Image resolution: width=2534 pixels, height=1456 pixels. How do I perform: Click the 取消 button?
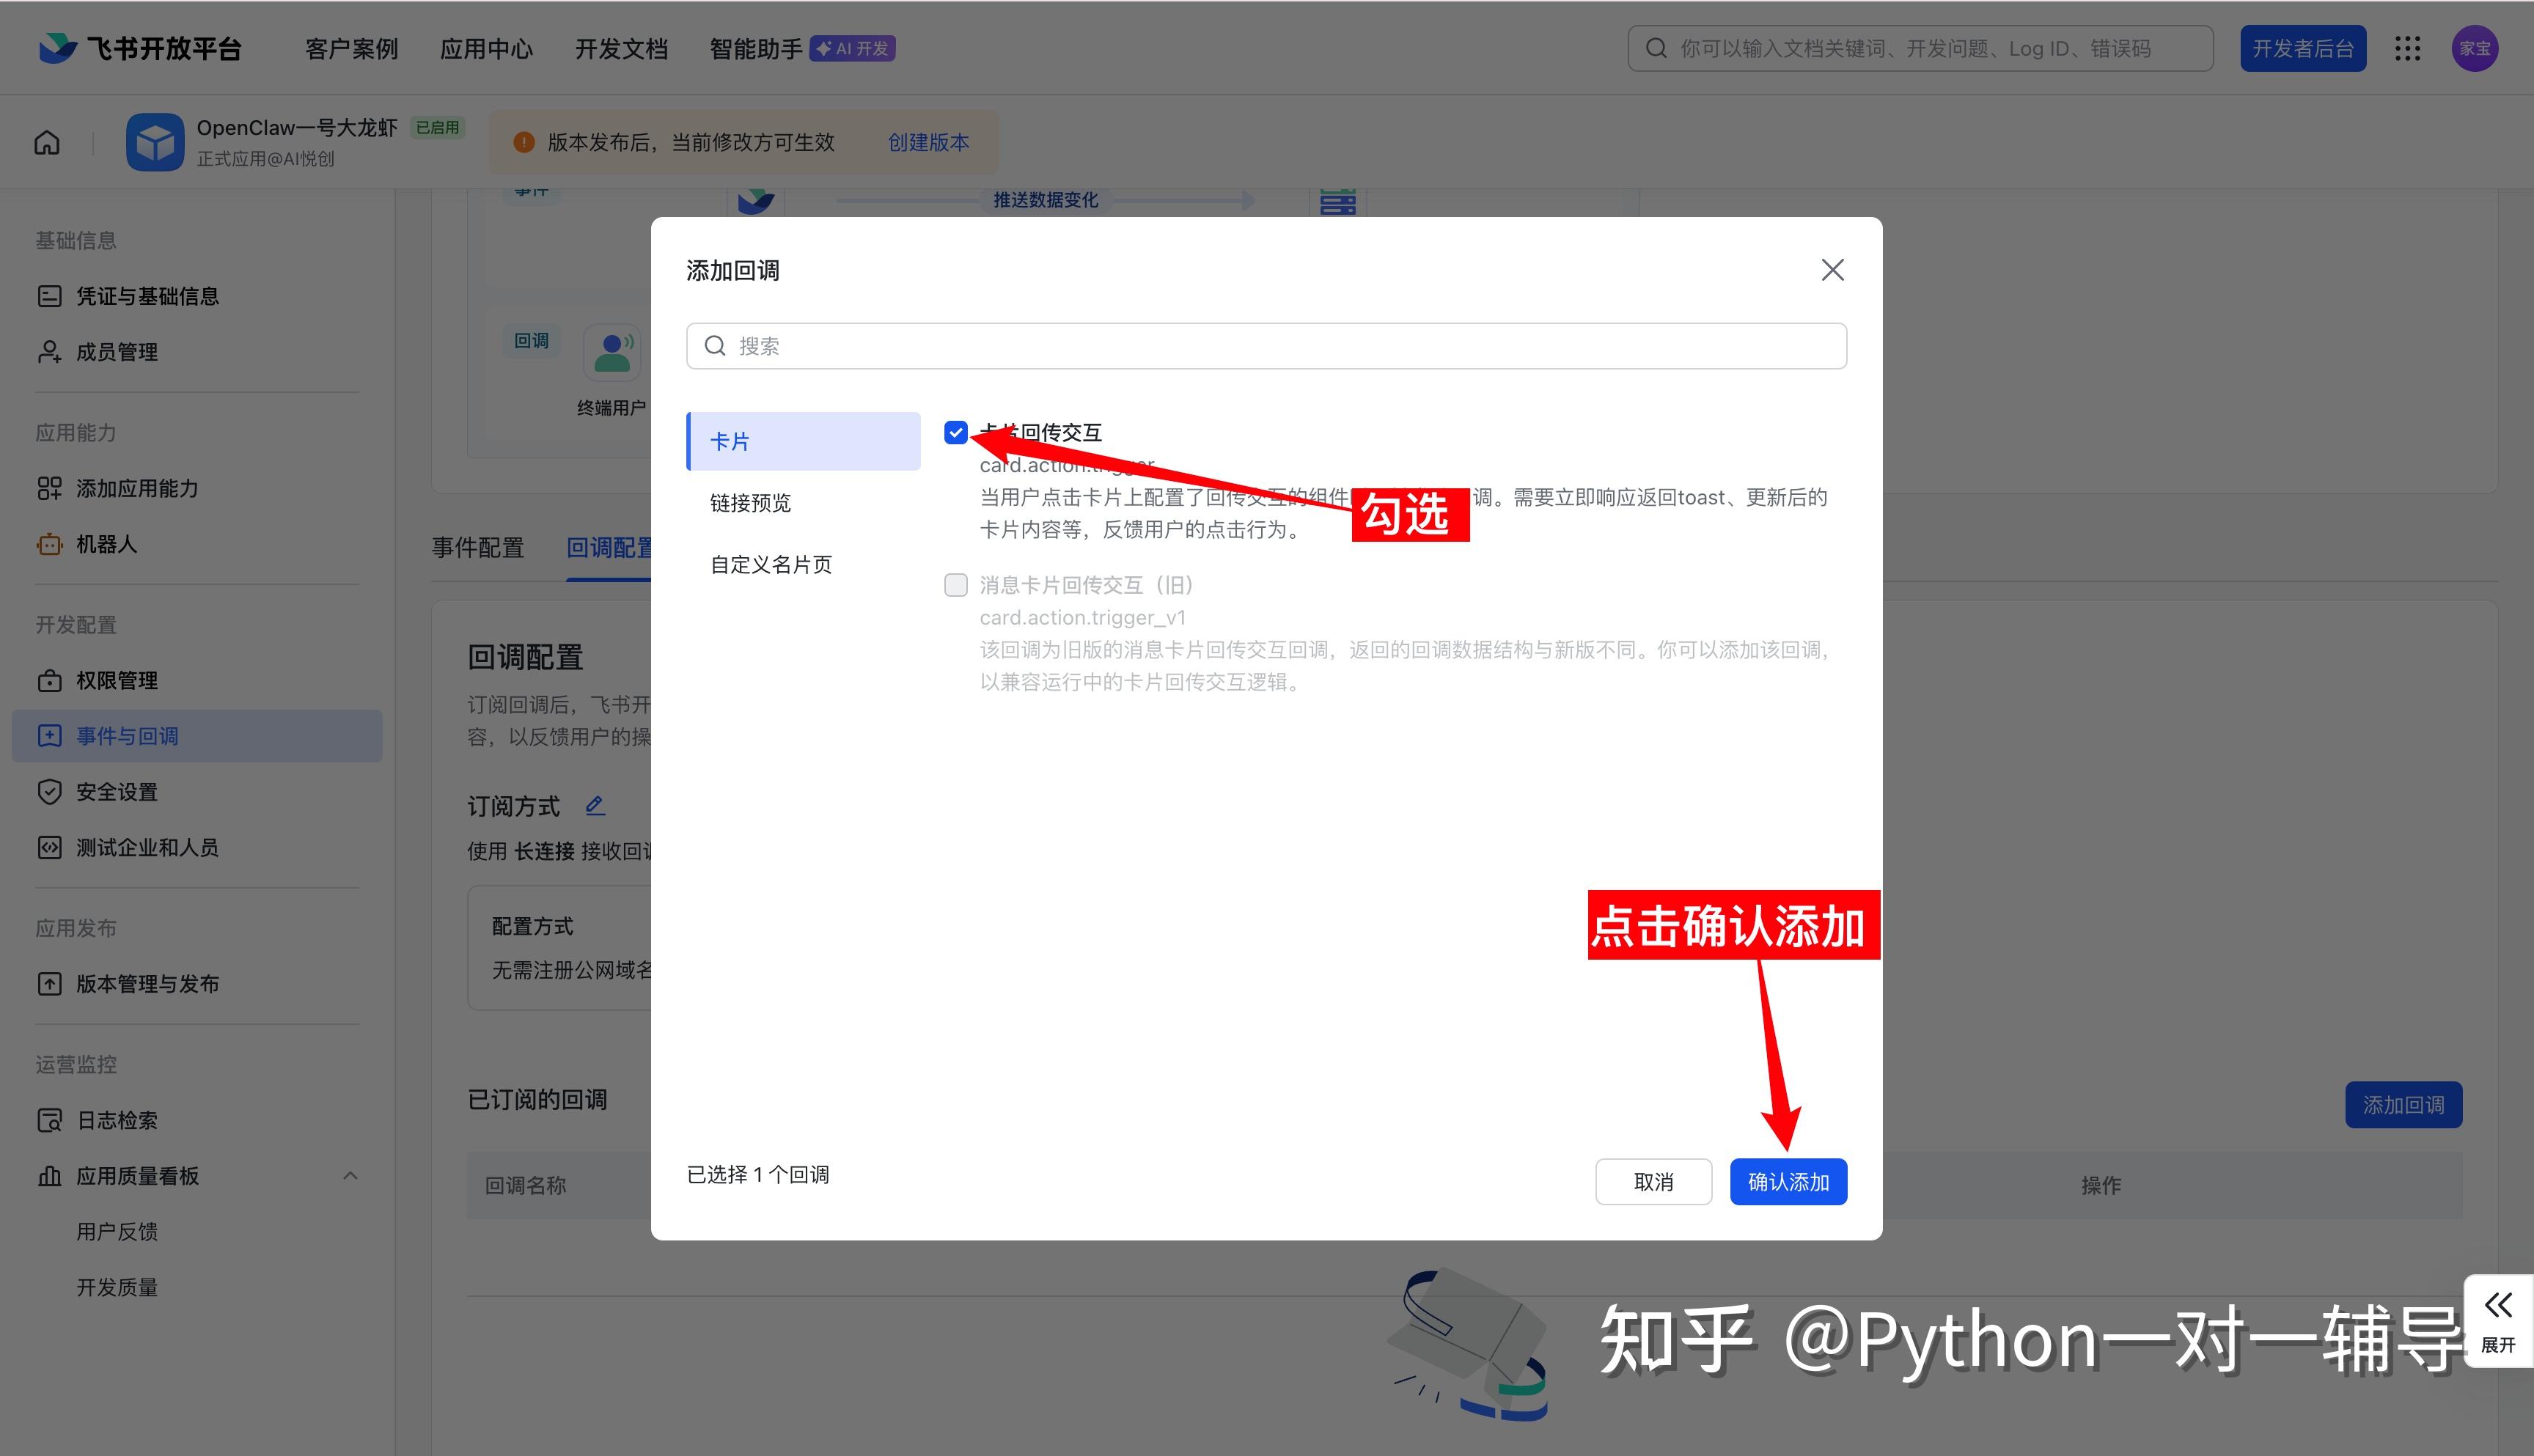click(x=1653, y=1182)
